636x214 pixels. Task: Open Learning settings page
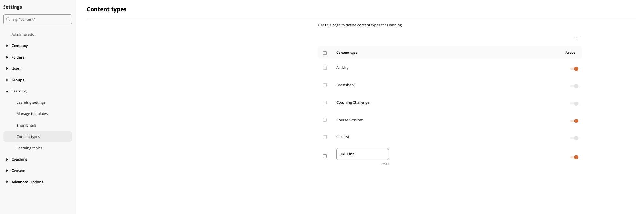pyautogui.click(x=31, y=102)
